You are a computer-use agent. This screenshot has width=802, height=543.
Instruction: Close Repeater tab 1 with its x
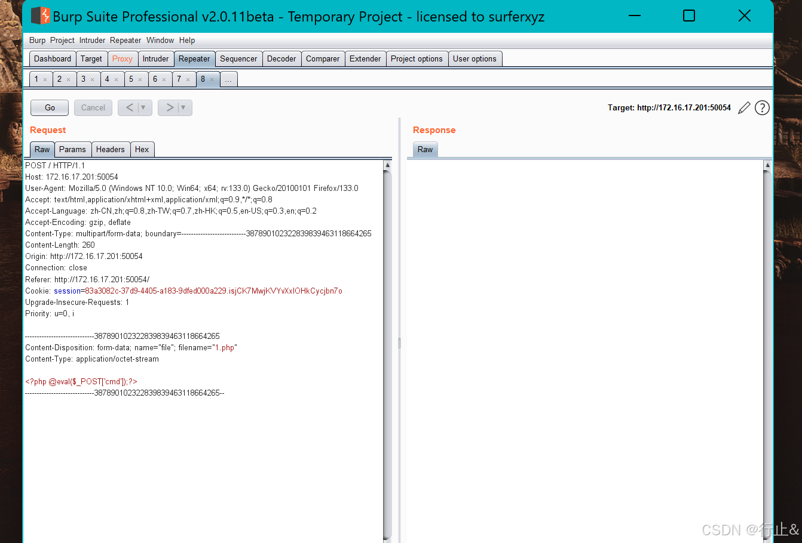click(x=45, y=79)
